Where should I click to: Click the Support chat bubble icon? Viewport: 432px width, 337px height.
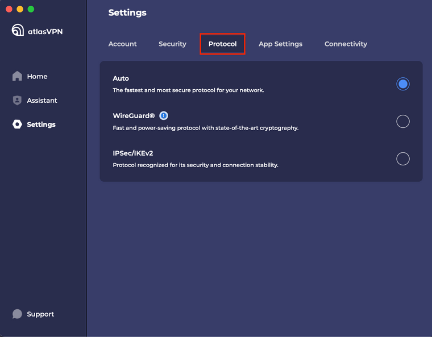tap(17, 314)
